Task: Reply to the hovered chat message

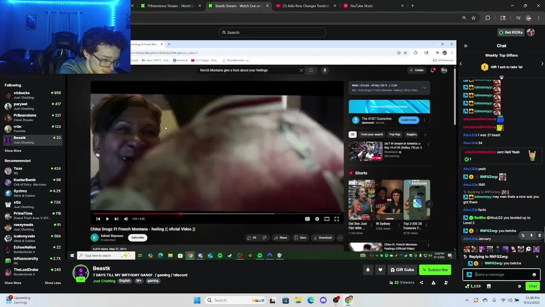Action: coord(523,235)
